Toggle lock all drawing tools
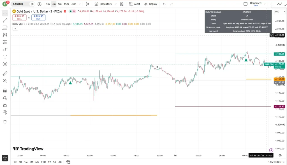The image size is (287, 165). click(x=5, y=105)
